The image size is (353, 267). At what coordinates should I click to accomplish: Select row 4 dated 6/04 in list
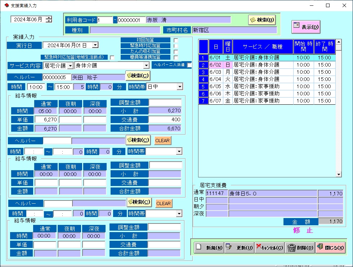267,79
